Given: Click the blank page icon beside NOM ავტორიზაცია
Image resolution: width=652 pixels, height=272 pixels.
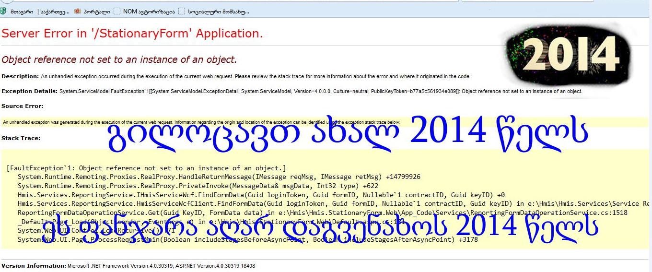Looking at the screenshot, I should [x=117, y=11].
